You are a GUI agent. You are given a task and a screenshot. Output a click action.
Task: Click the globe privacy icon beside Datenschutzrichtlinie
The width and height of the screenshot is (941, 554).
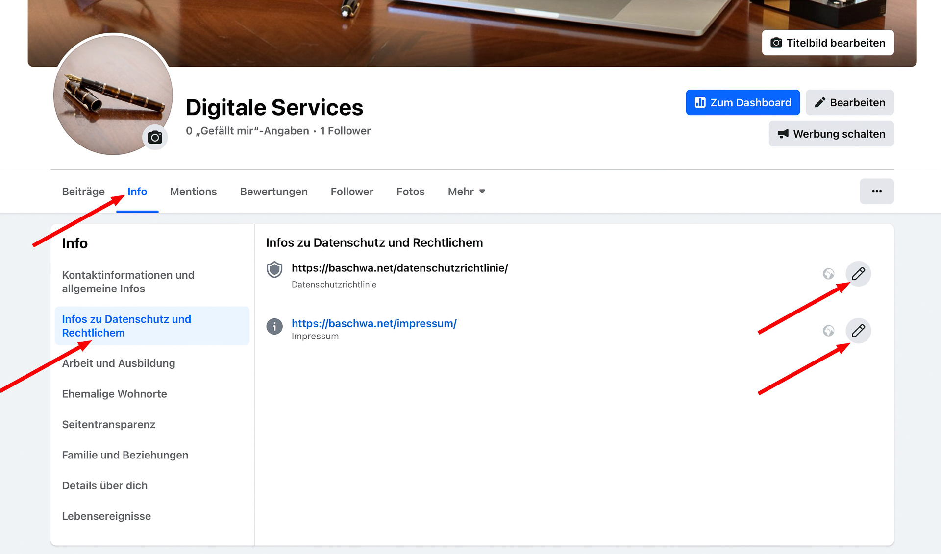[x=828, y=274]
